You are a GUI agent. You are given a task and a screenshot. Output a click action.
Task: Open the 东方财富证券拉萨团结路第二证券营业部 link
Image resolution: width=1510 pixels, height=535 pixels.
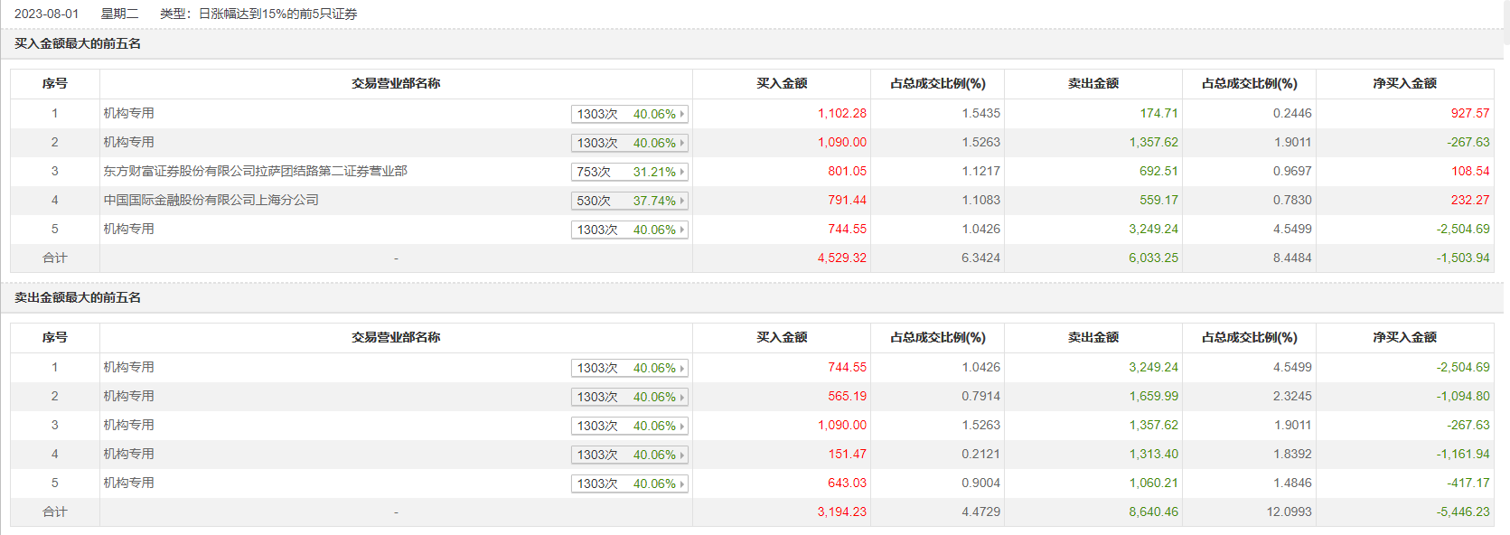pos(255,171)
